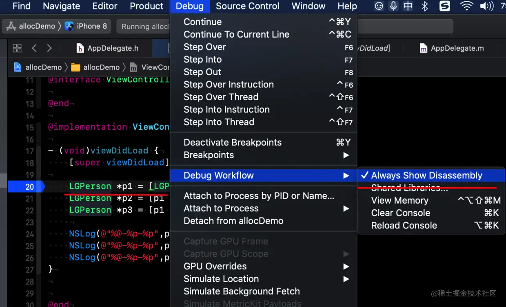
Task: Toggle Always Show Disassembly option
Action: coord(426,175)
